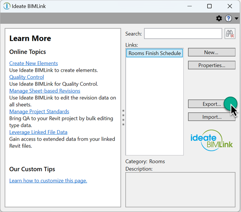Viewport: 241px width, 212px height.
Task: Select the Rooms Finish Schedule link
Action: [x=154, y=53]
